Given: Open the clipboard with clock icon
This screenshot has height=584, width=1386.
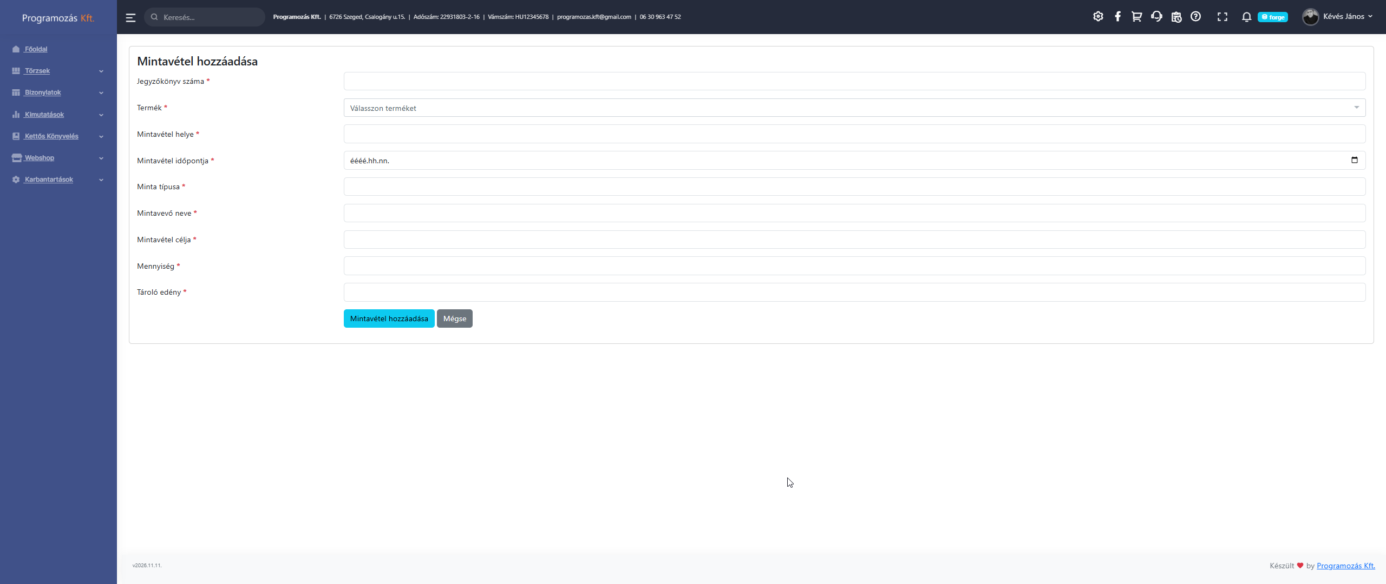Looking at the screenshot, I should point(1176,17).
